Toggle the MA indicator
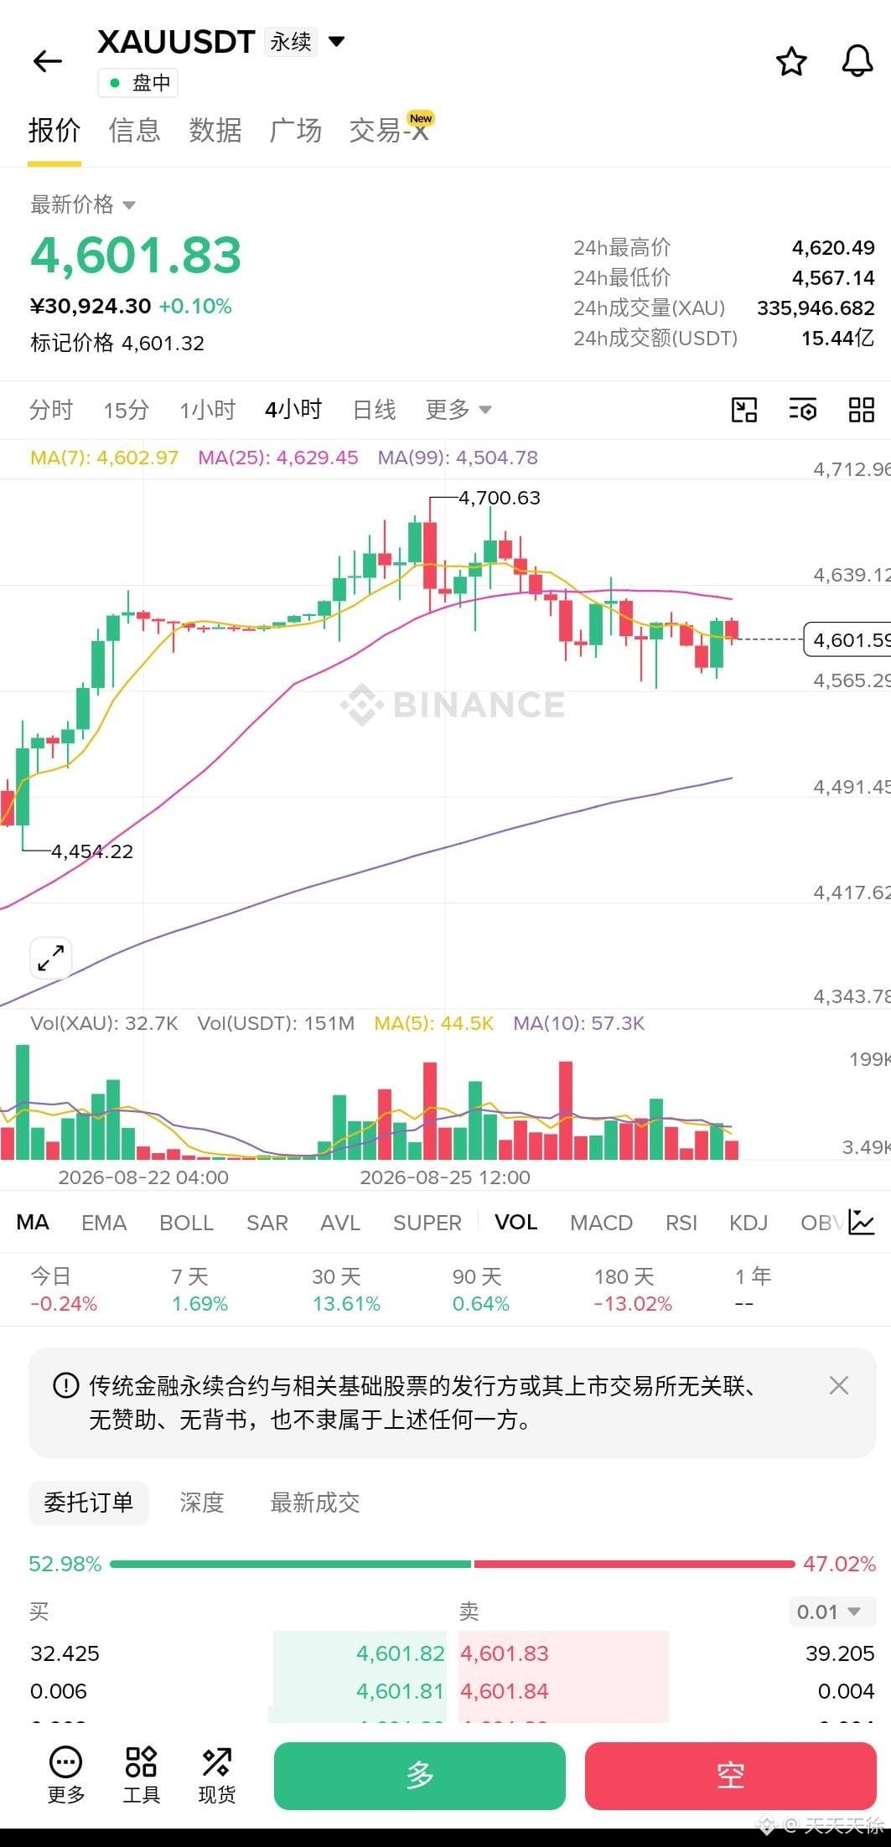891x1847 pixels. (x=33, y=1223)
